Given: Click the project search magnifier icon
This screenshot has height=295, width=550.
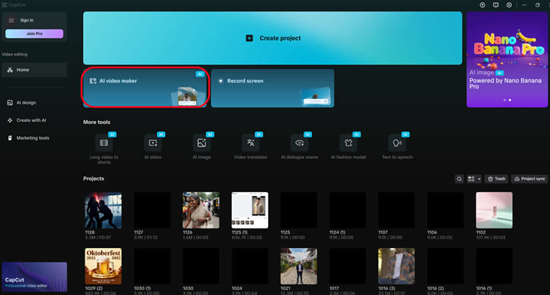Looking at the screenshot, I should point(459,179).
